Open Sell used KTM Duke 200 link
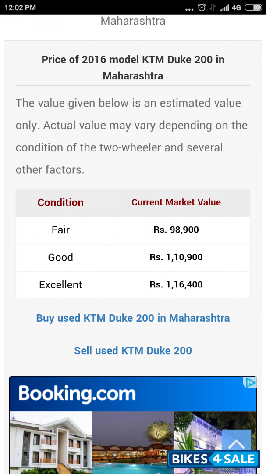 point(133,350)
